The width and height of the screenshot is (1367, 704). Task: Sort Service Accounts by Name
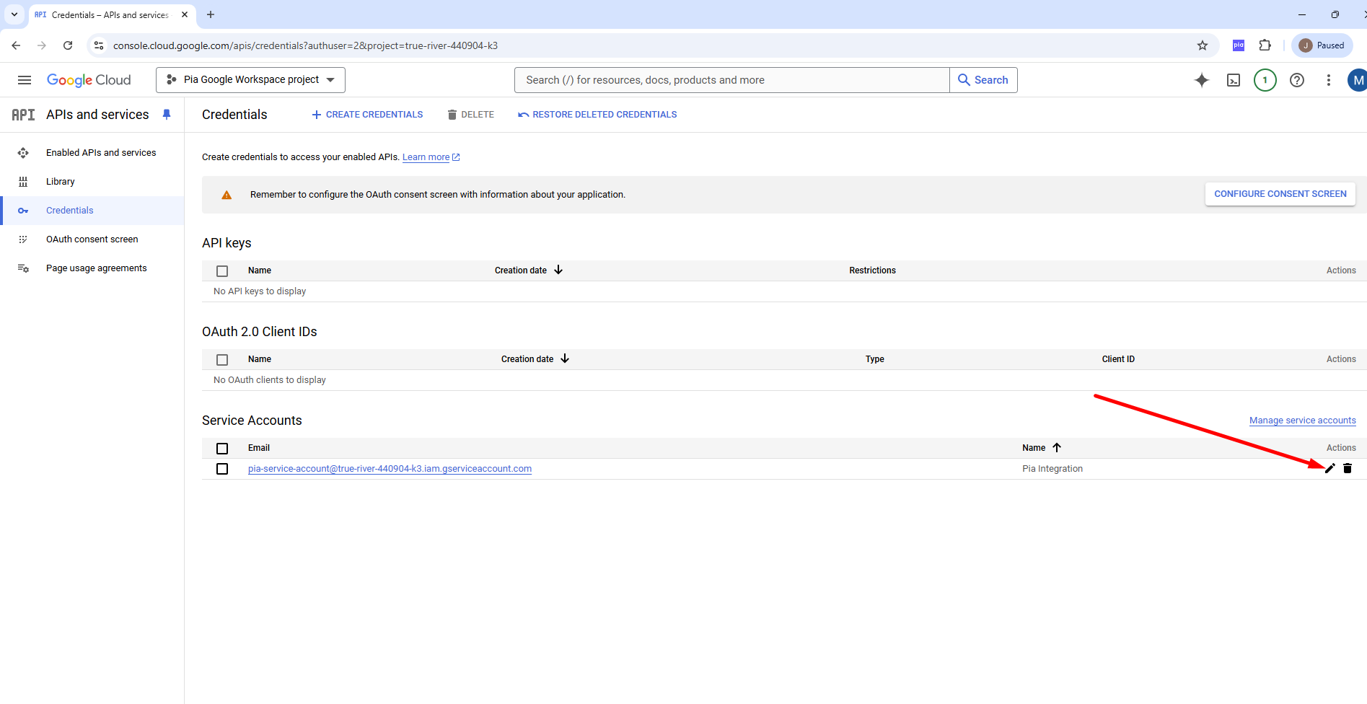coord(1041,448)
